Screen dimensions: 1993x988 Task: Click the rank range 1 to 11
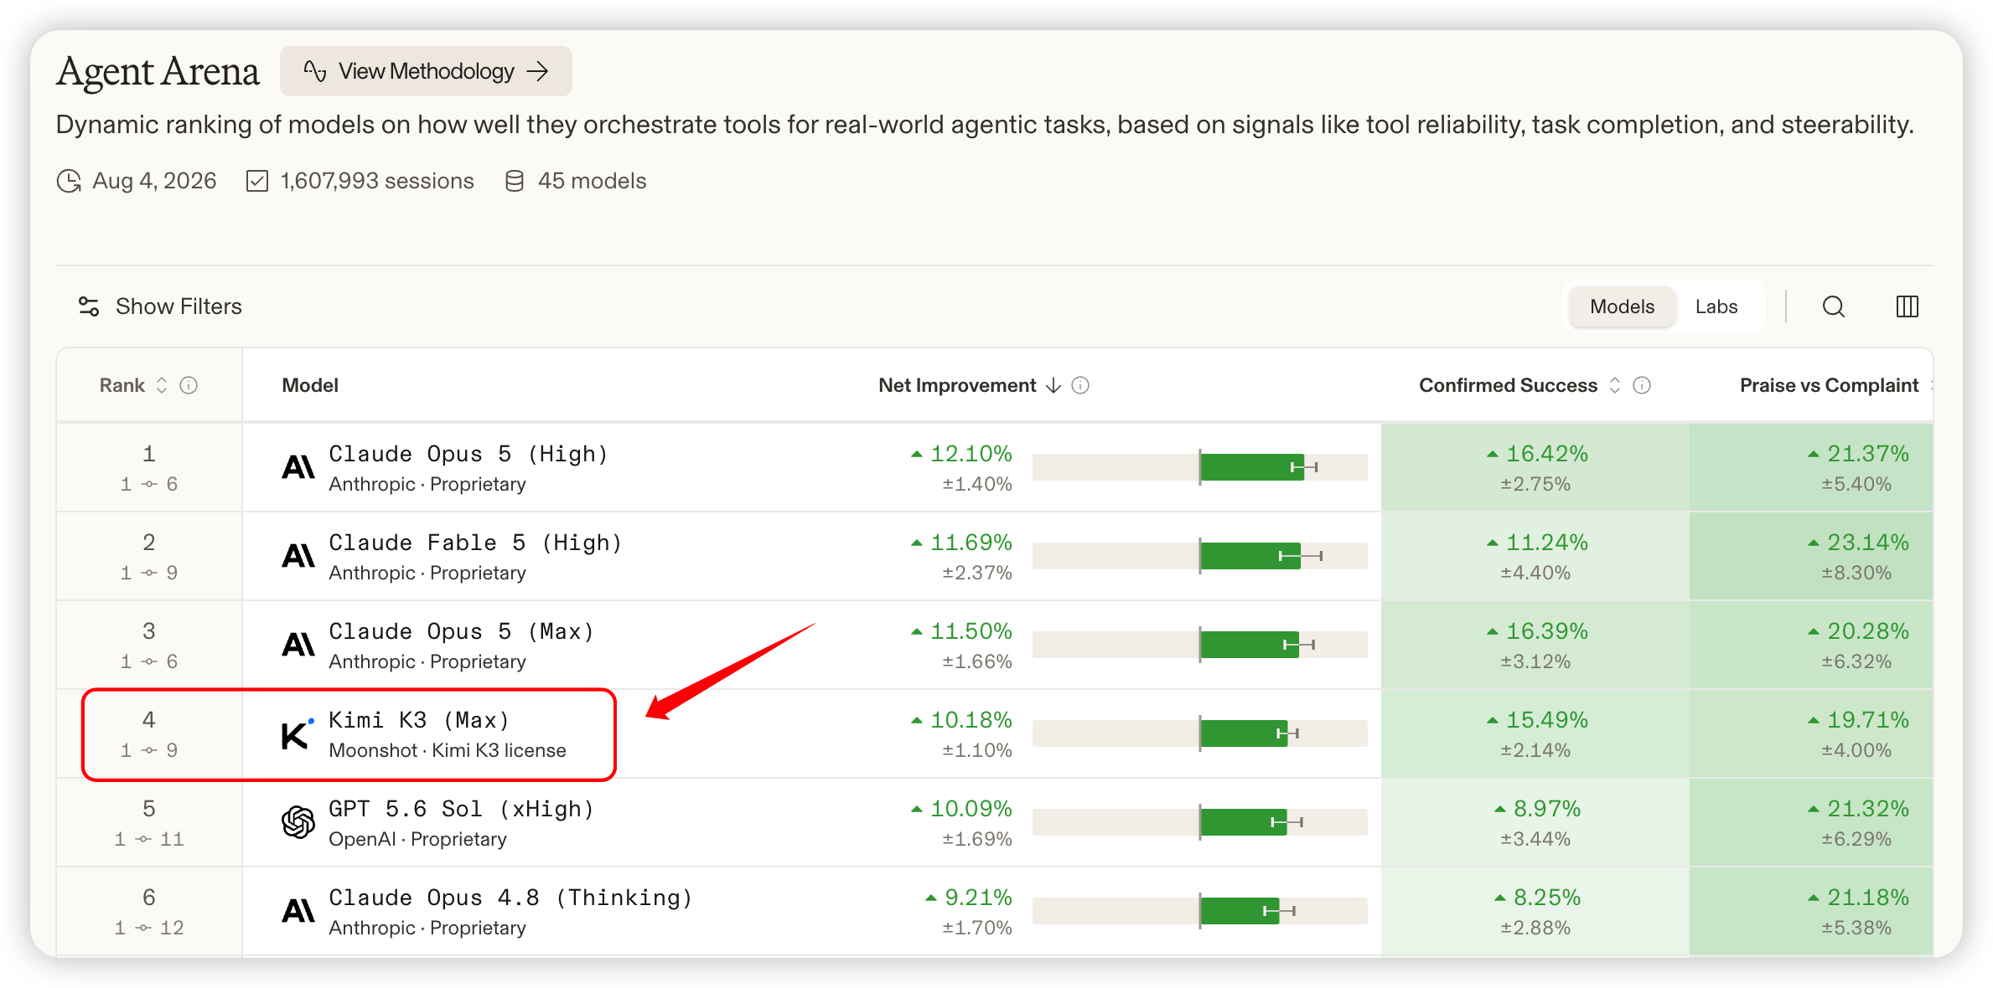[x=149, y=839]
